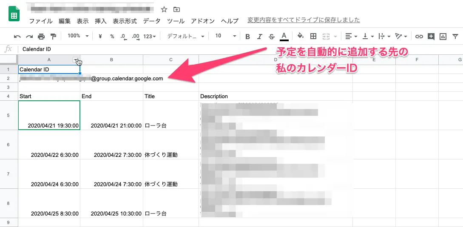The height and width of the screenshot is (227, 463).
Task: Click the Move to folder icon
Action: tap(176, 9)
